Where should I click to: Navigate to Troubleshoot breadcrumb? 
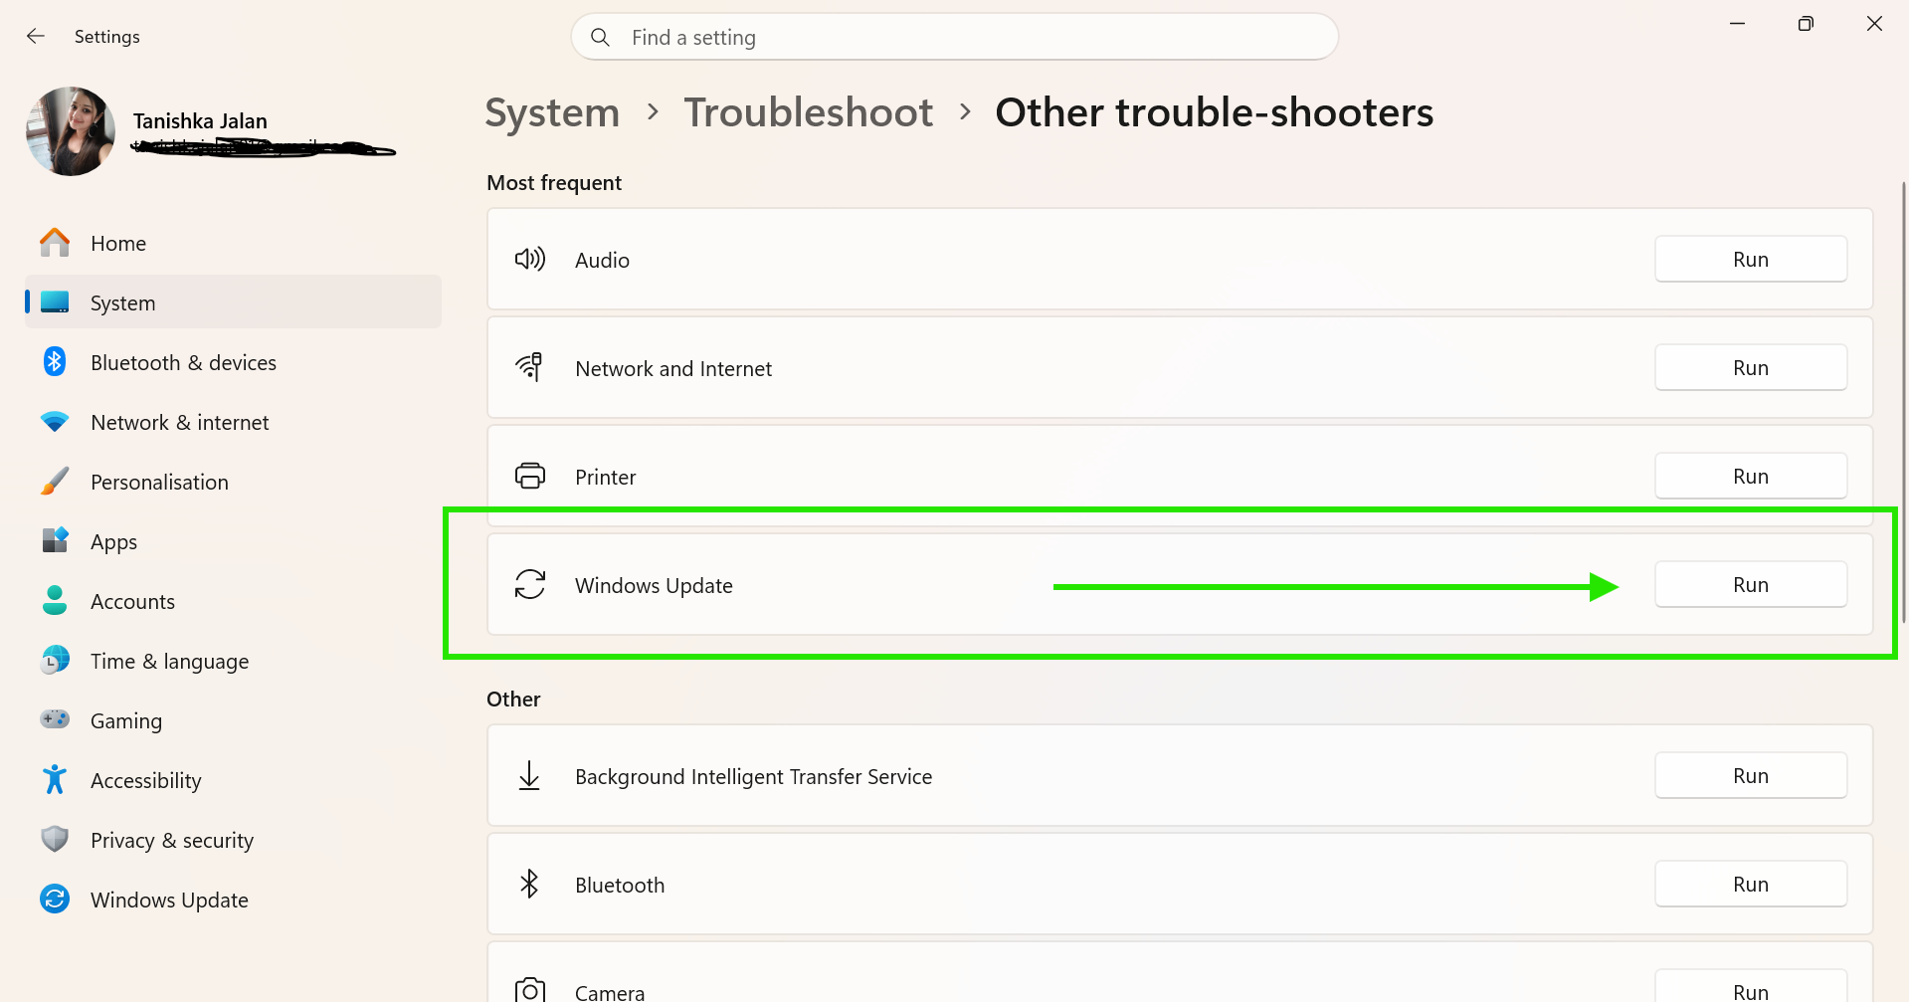[x=809, y=112]
